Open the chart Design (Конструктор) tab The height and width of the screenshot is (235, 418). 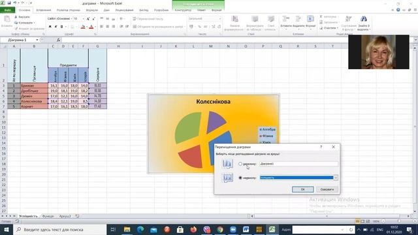(x=183, y=10)
